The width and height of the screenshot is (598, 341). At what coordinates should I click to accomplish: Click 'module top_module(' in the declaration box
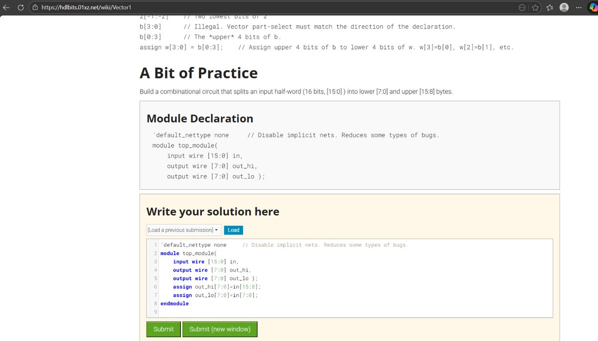point(185,145)
